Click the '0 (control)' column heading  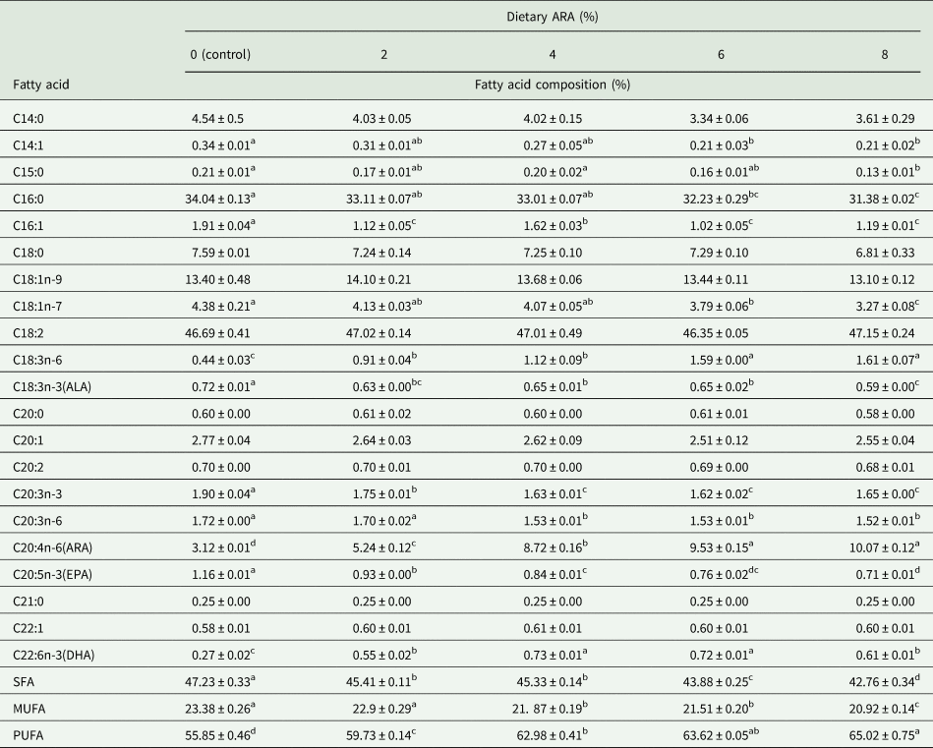click(x=221, y=55)
